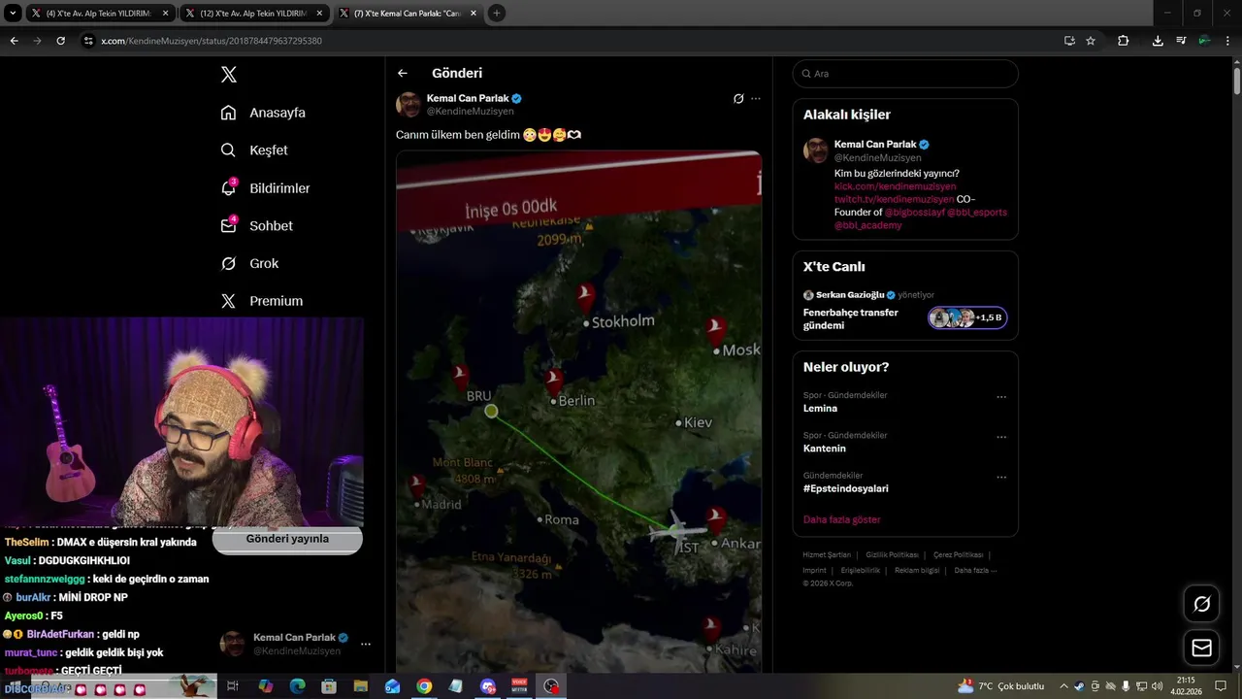This screenshot has width=1242, height=699.
Task: Open weather widget showing 7°C
Action: 1000,686
